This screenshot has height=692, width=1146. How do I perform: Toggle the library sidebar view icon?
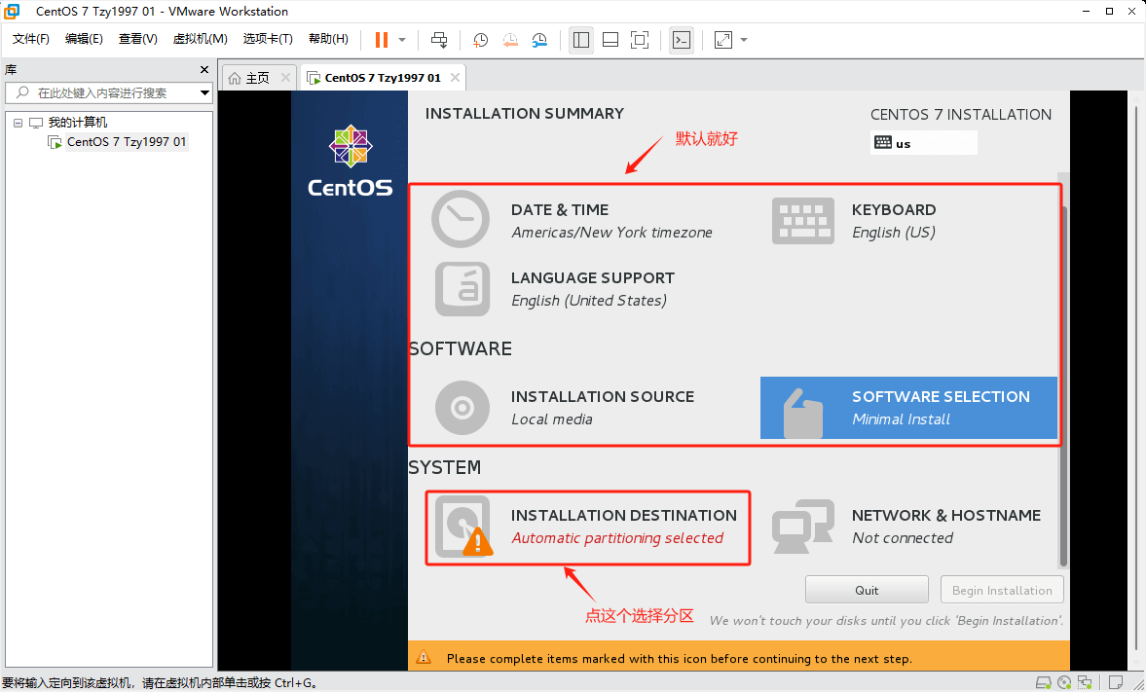581,40
